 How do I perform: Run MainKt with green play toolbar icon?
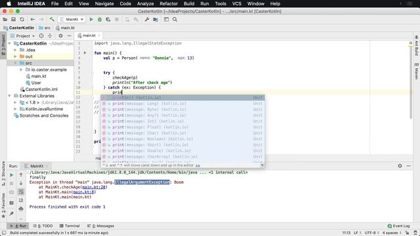(91, 20)
